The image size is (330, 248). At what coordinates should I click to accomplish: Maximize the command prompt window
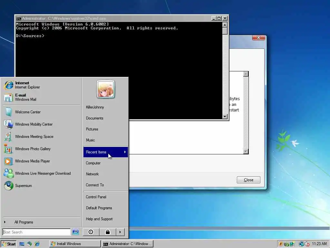tap(219, 18)
